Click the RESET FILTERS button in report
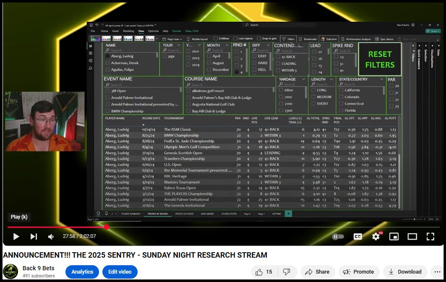This screenshot has height=282, width=446. click(x=380, y=60)
